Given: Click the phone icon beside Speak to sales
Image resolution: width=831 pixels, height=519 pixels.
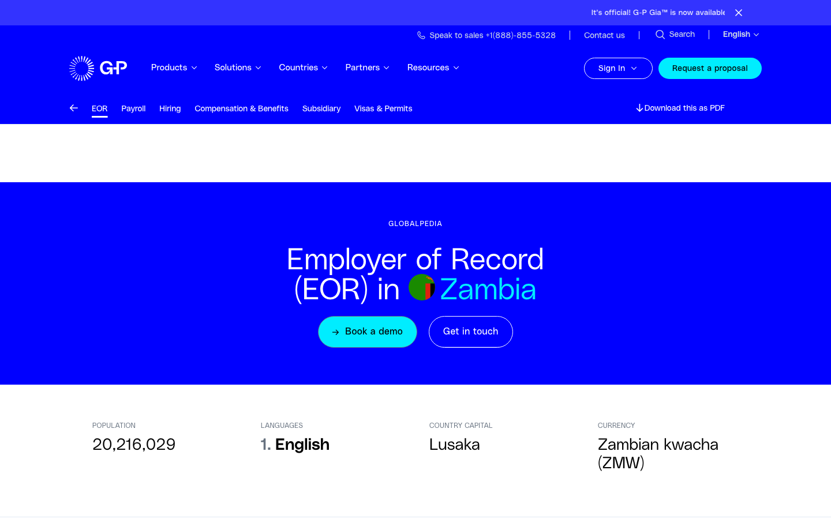Looking at the screenshot, I should tap(421, 35).
